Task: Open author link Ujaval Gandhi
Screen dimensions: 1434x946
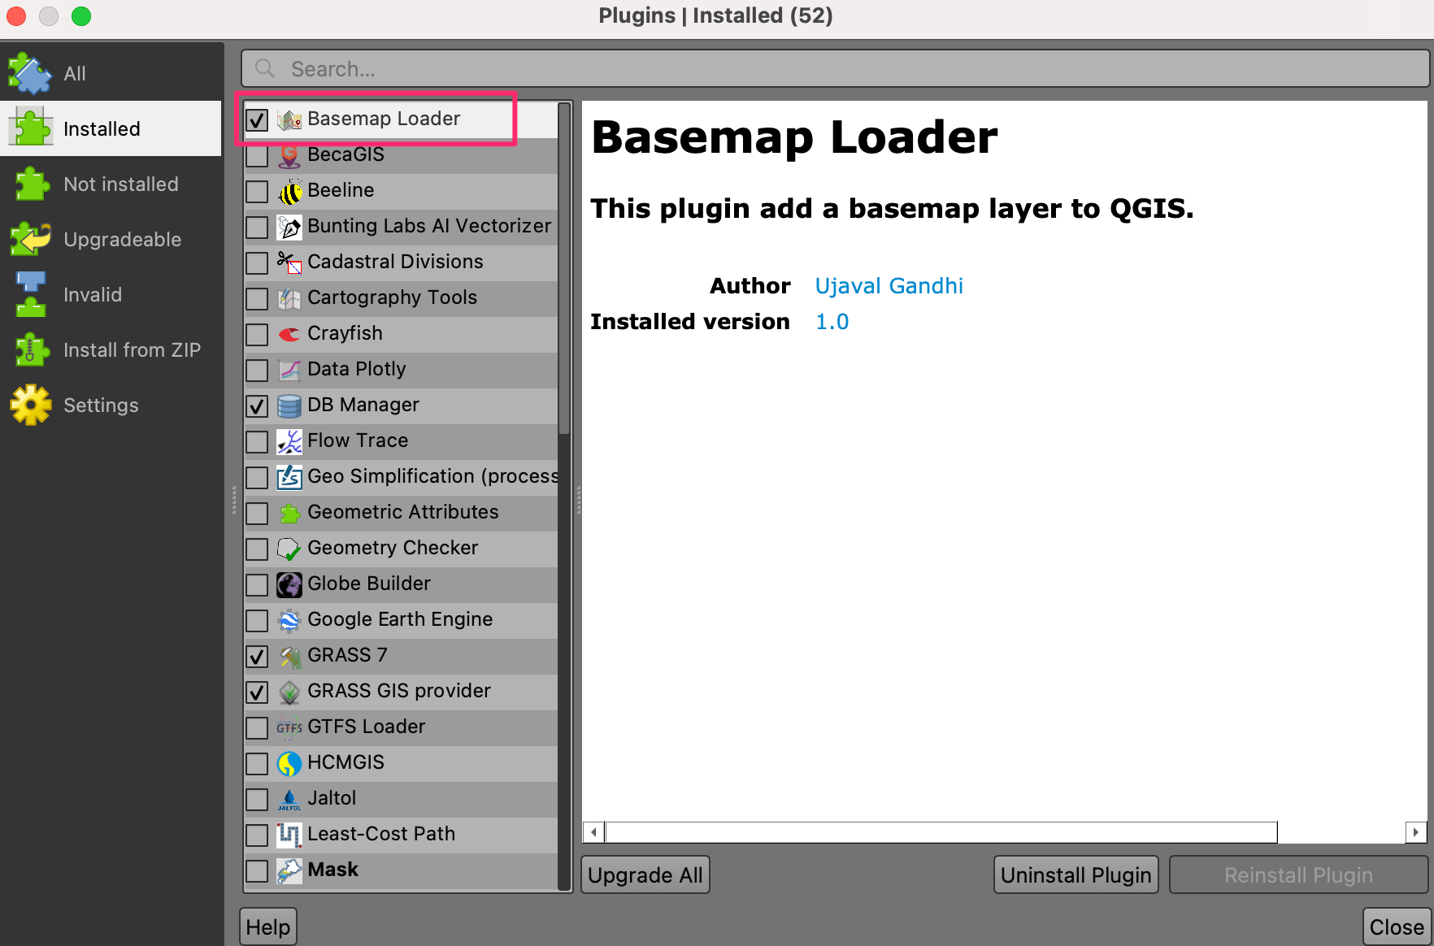Action: [x=889, y=286]
